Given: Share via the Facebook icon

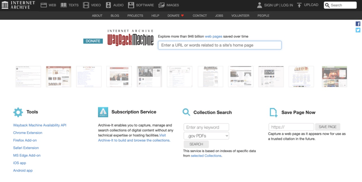Looking at the screenshot, I should [x=358, y=24].
